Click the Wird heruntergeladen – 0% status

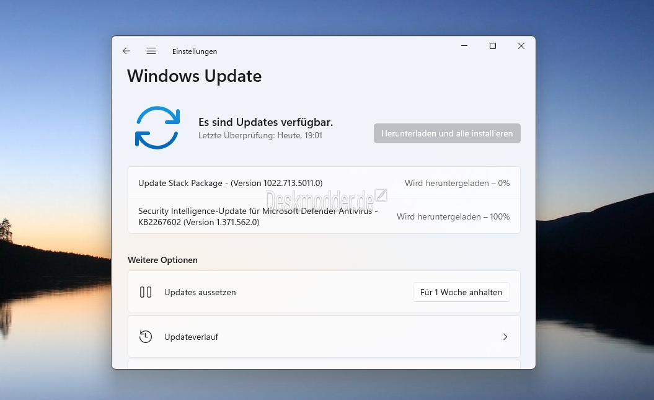point(457,183)
